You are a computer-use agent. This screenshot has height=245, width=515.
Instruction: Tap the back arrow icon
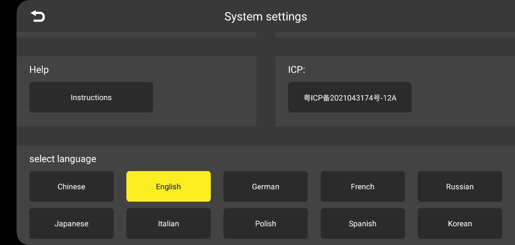pos(38,16)
